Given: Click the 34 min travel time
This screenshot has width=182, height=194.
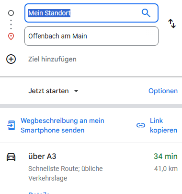Looking at the screenshot, I should pos(166,157).
